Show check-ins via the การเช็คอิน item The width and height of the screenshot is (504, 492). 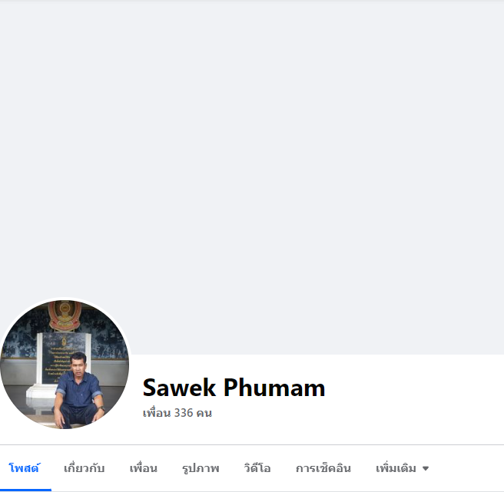pyautogui.click(x=323, y=468)
